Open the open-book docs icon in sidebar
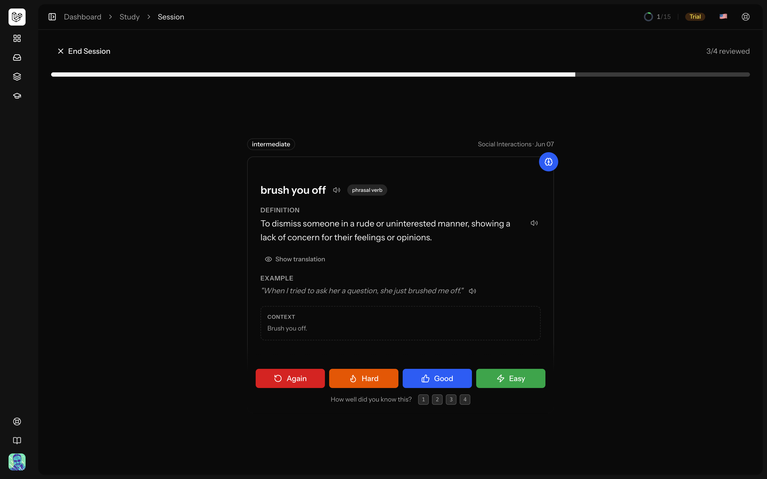767x479 pixels. (x=17, y=440)
